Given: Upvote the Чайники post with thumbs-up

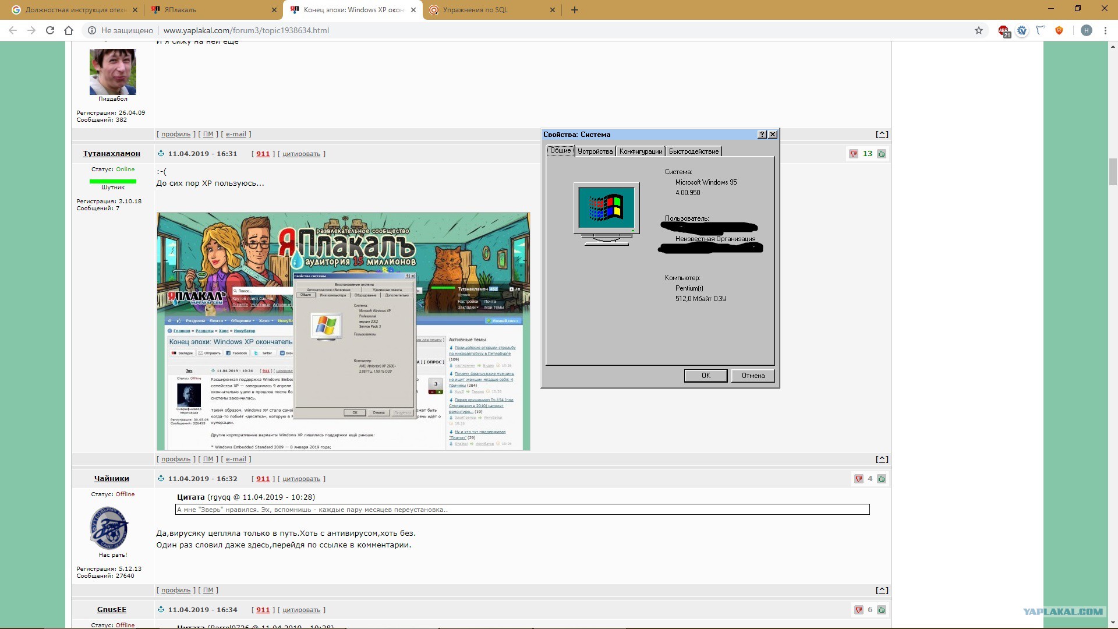Looking at the screenshot, I should click(x=882, y=479).
